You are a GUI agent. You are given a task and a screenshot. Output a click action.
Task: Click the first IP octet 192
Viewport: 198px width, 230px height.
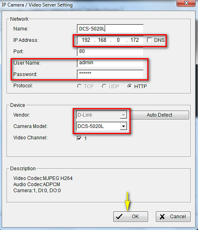pos(86,40)
